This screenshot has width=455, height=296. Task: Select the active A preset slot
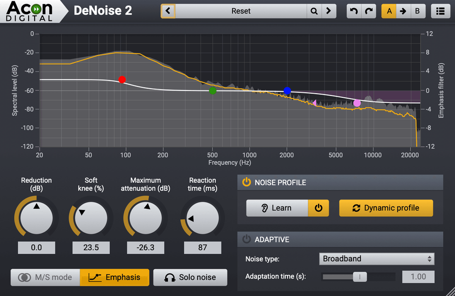tap(387, 11)
